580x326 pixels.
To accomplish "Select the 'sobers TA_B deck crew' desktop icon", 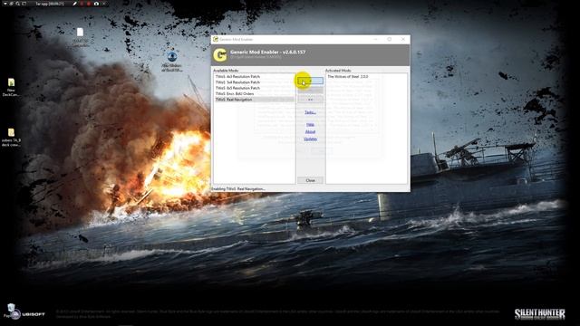I will (x=11, y=132).
